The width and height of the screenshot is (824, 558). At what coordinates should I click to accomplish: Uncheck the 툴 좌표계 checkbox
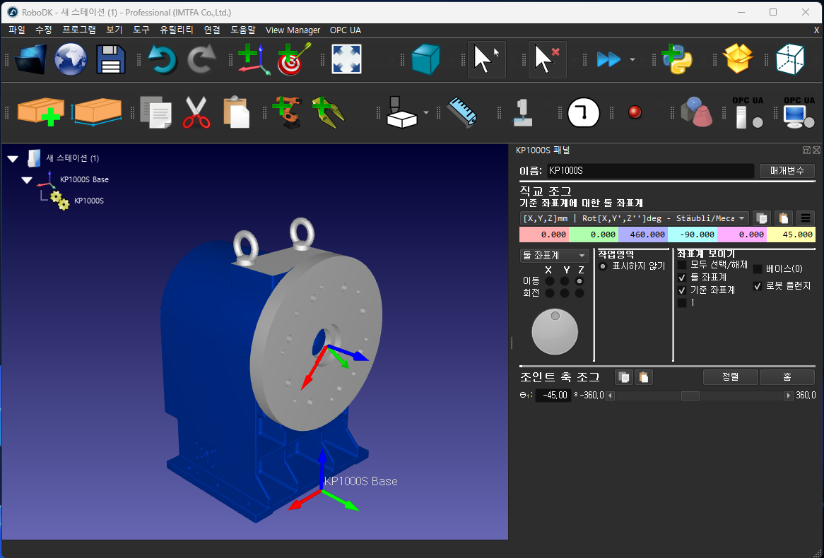click(x=682, y=278)
